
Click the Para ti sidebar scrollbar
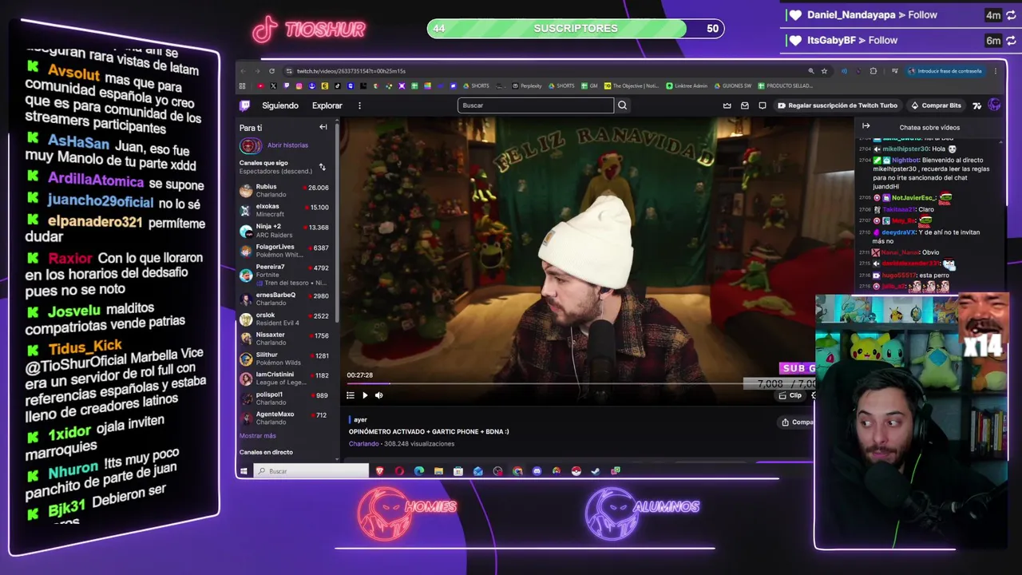coord(338,224)
